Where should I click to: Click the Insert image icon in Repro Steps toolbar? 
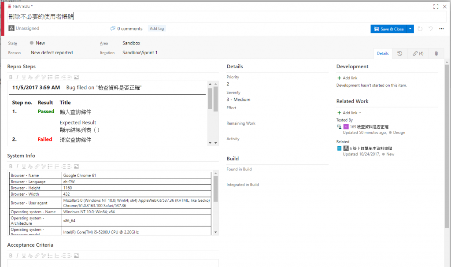[76, 78]
